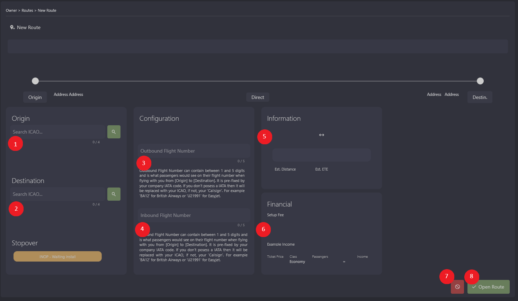
Task: Click the map pin icon beside New Route heading
Action: coord(12,27)
